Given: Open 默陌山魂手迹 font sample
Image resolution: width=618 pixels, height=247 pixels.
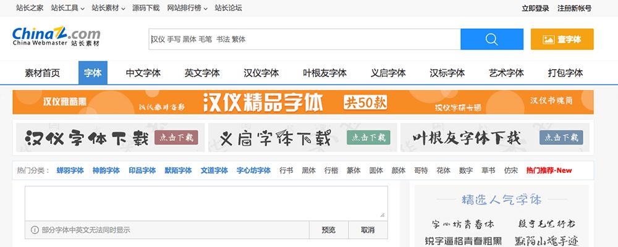Looking at the screenshot, I should [547, 241].
